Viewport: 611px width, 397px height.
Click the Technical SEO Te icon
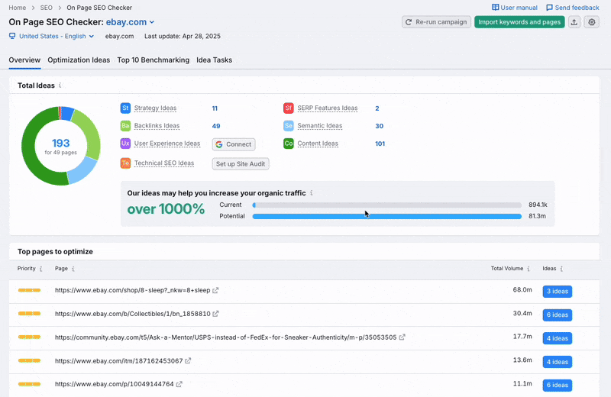pyautogui.click(x=125, y=163)
